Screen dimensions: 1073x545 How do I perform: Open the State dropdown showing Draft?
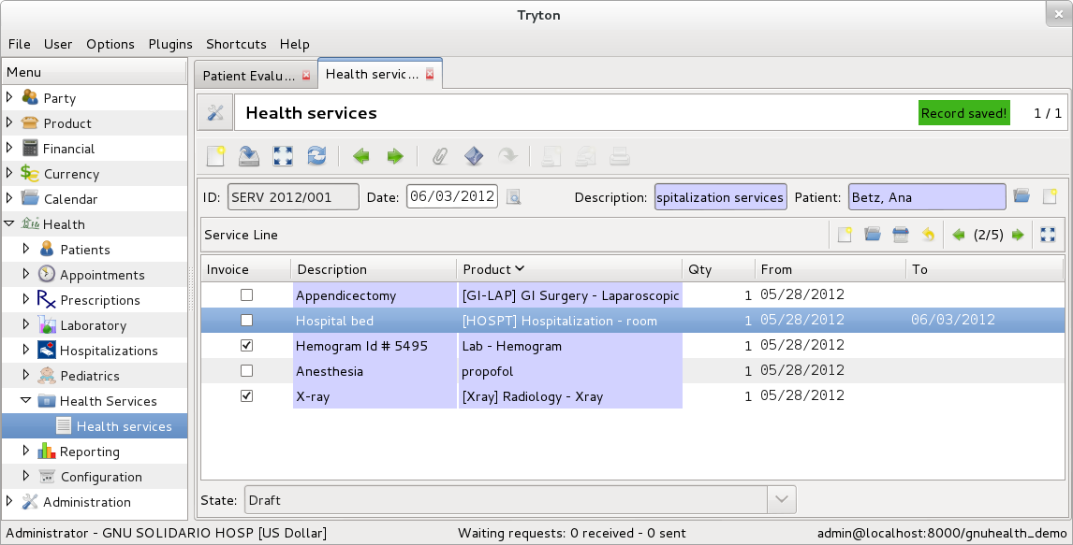(x=781, y=499)
